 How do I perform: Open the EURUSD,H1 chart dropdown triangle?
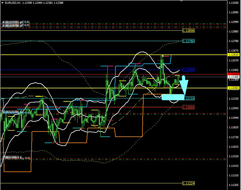[x=2, y=3]
